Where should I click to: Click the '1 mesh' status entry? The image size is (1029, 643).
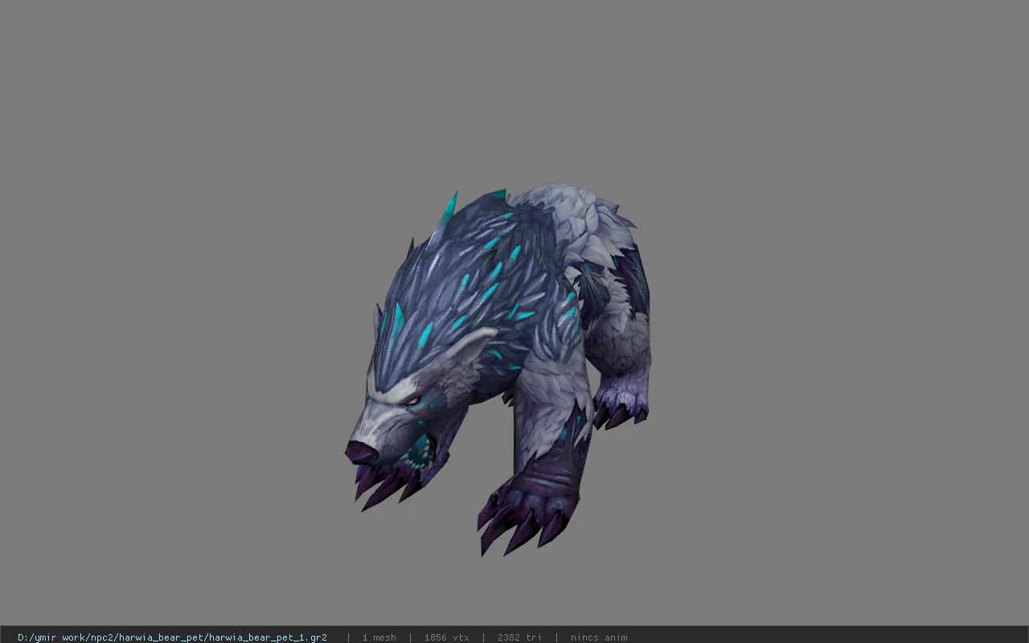click(379, 637)
